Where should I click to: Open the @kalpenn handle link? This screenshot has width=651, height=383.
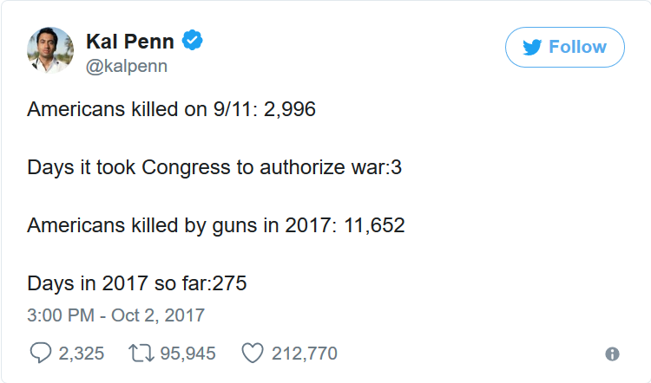click(x=127, y=67)
